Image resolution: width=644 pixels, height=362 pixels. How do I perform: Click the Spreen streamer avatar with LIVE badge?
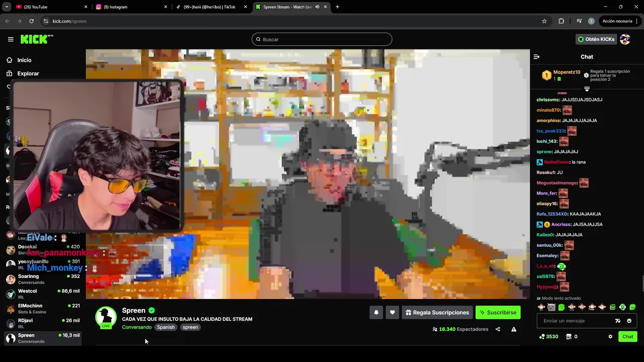[106, 317]
